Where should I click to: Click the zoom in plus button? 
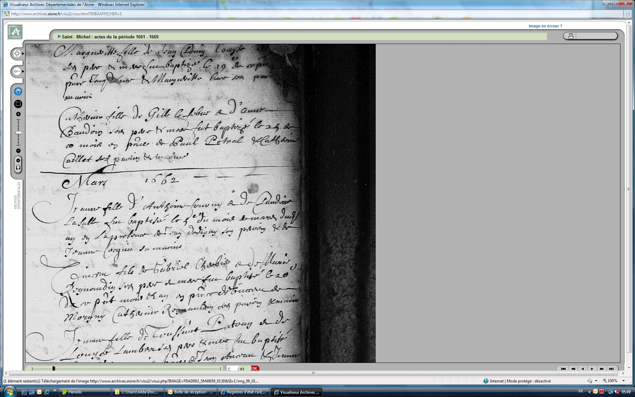[18, 114]
